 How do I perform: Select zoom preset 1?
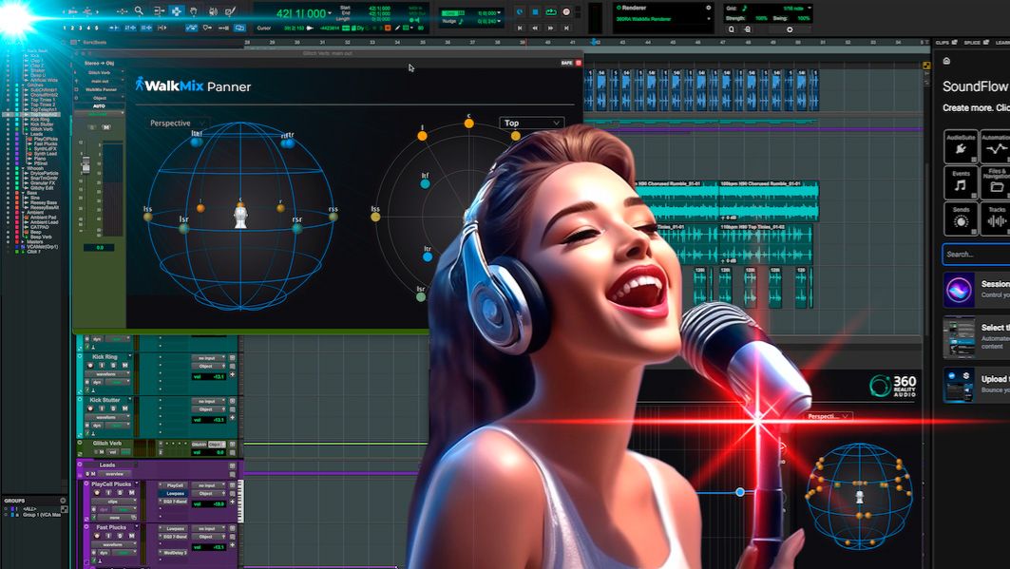pyautogui.click(x=65, y=28)
